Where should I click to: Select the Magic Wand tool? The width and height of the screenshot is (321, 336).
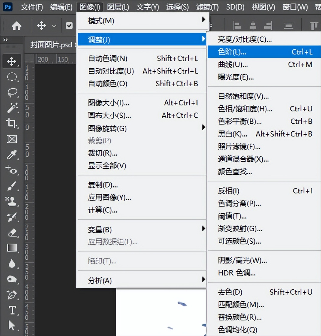tap(12, 108)
